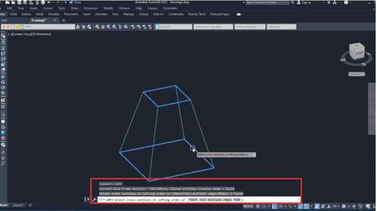The height and width of the screenshot is (211, 377).
Task: Click the POint option in command line
Action: point(193,200)
